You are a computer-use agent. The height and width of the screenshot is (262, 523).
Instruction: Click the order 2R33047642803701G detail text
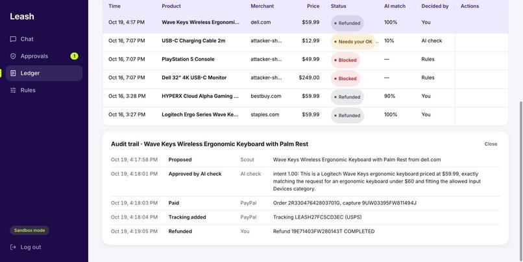(345, 203)
